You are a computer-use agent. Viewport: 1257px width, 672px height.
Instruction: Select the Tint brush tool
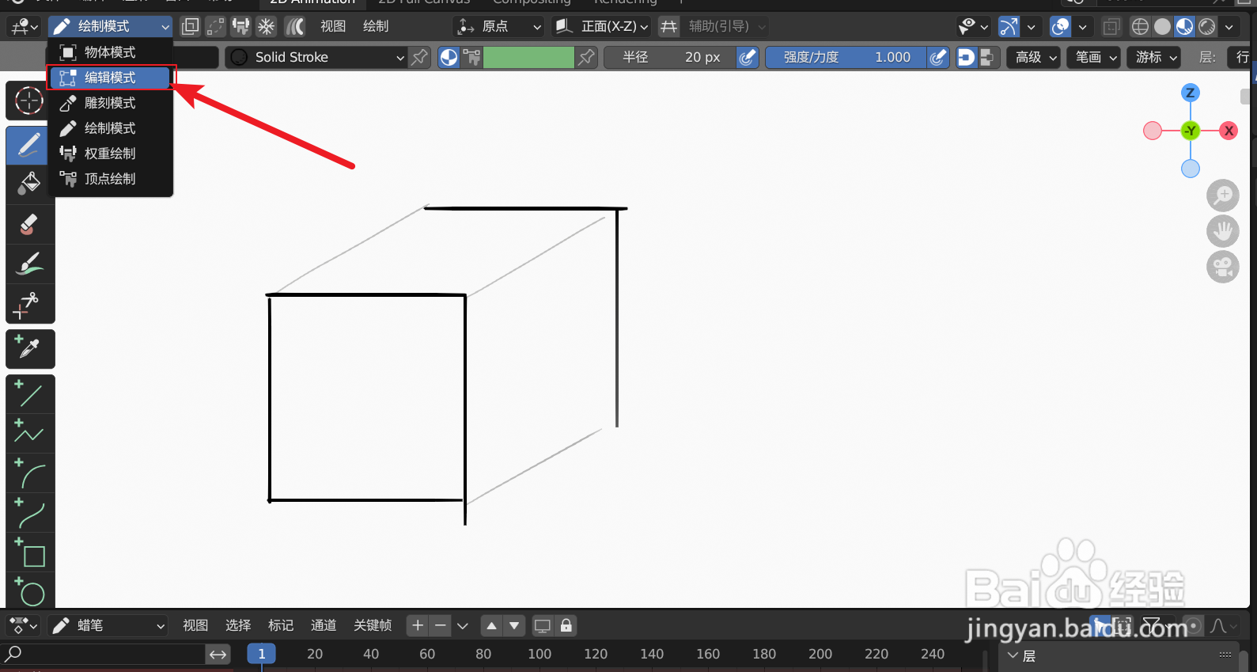[x=29, y=264]
